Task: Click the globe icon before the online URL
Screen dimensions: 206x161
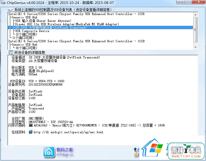Action: (x=31, y=132)
